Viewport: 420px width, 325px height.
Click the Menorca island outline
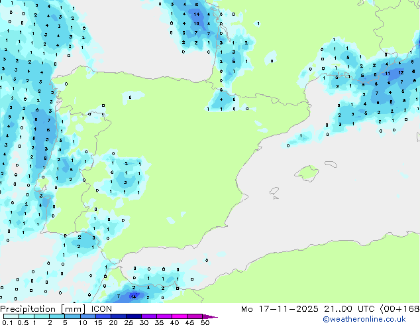click(331, 164)
